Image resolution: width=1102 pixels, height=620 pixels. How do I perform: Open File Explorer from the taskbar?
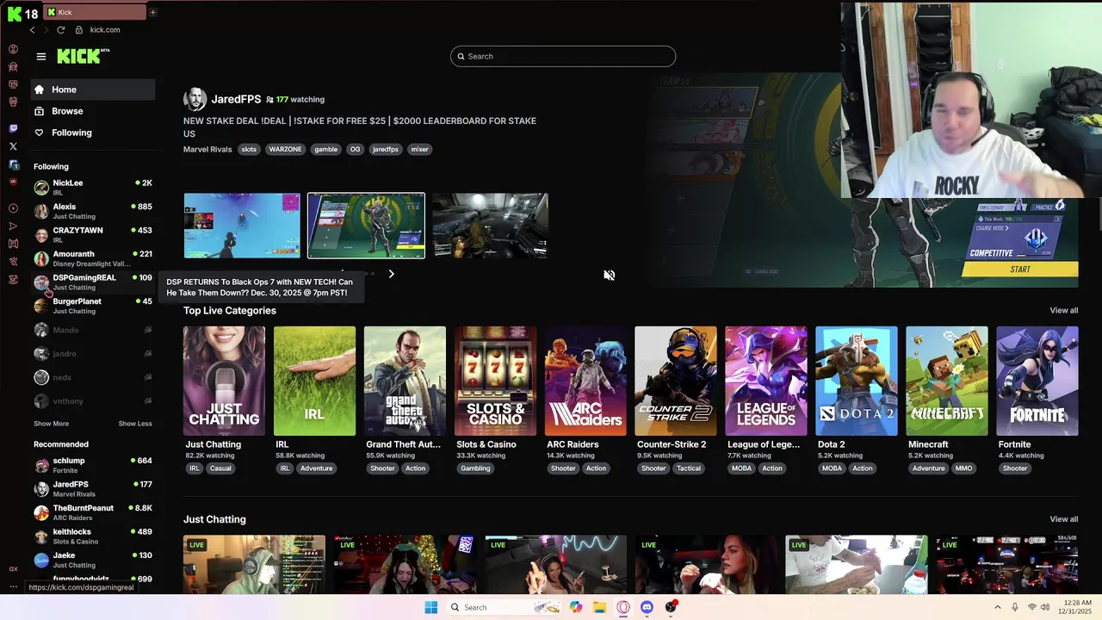(599, 607)
